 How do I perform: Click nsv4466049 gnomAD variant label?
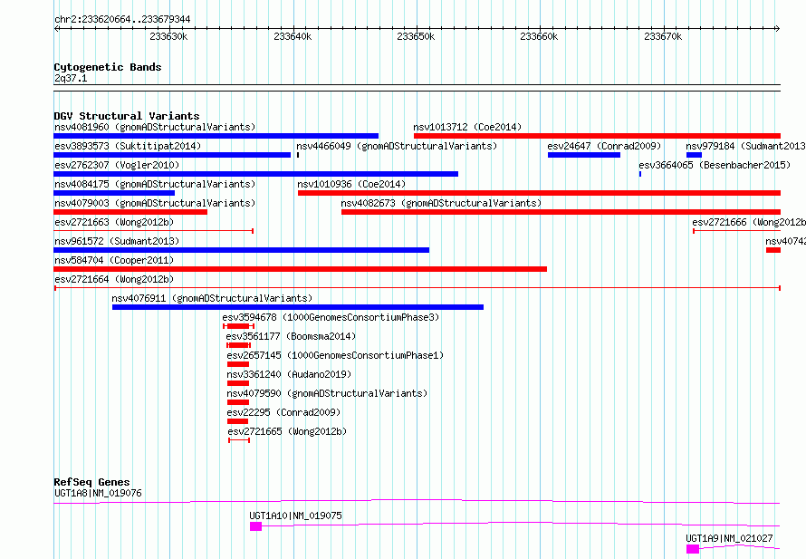click(x=397, y=146)
